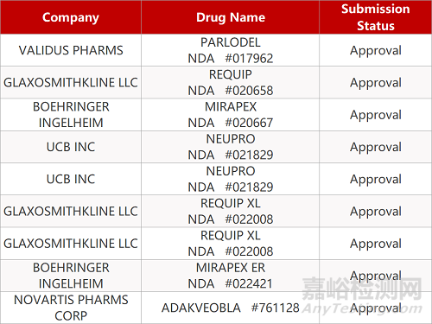
Task: Click Approval status in the MIRAPEX ER row
Action: coord(376,276)
